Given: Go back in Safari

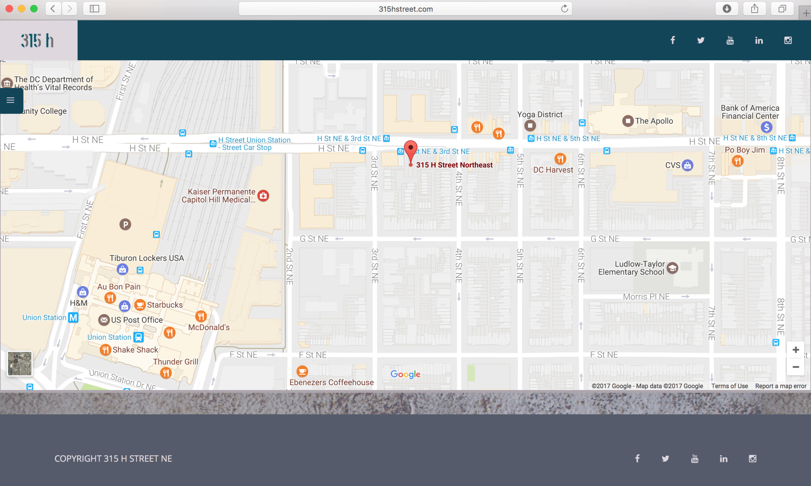Looking at the screenshot, I should click(x=53, y=8).
